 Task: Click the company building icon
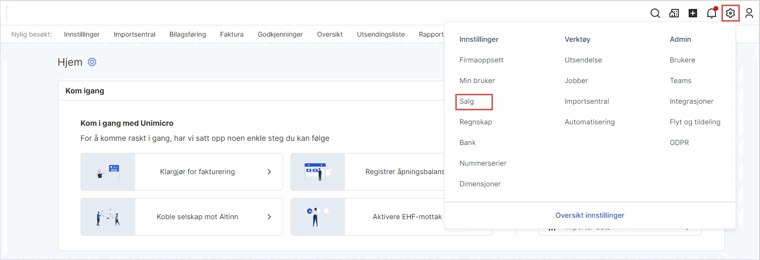tap(674, 13)
